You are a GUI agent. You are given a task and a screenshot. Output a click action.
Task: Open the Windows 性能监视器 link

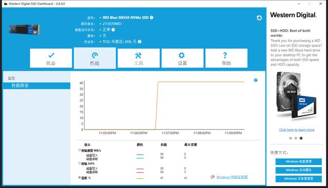click(232, 177)
